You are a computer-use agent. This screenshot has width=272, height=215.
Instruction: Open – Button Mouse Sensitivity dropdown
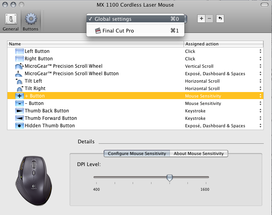[x=260, y=103]
